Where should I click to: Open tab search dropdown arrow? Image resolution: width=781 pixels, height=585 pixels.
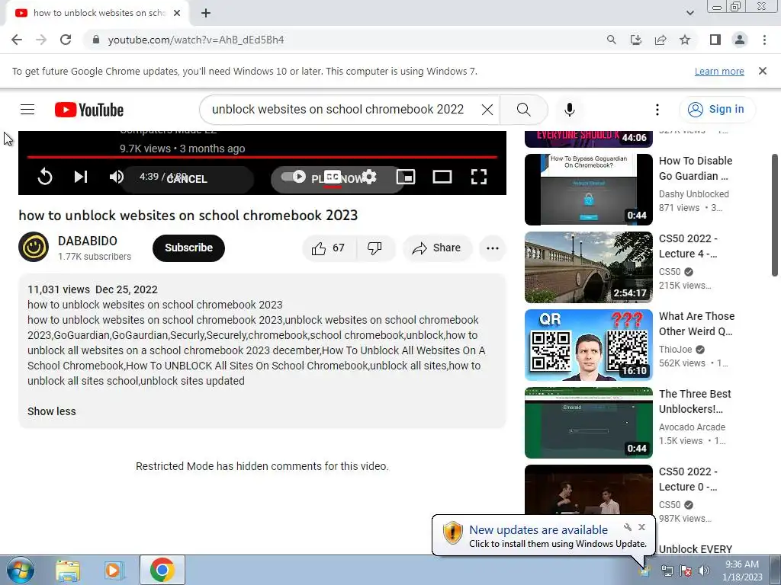689,13
